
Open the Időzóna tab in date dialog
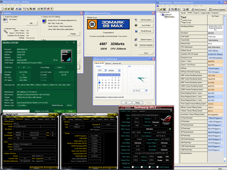(x=108, y=63)
